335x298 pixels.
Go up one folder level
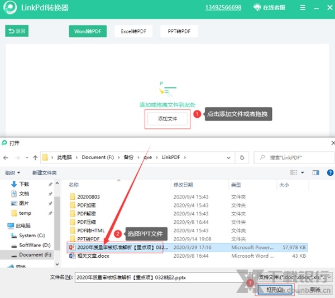coord(35,157)
